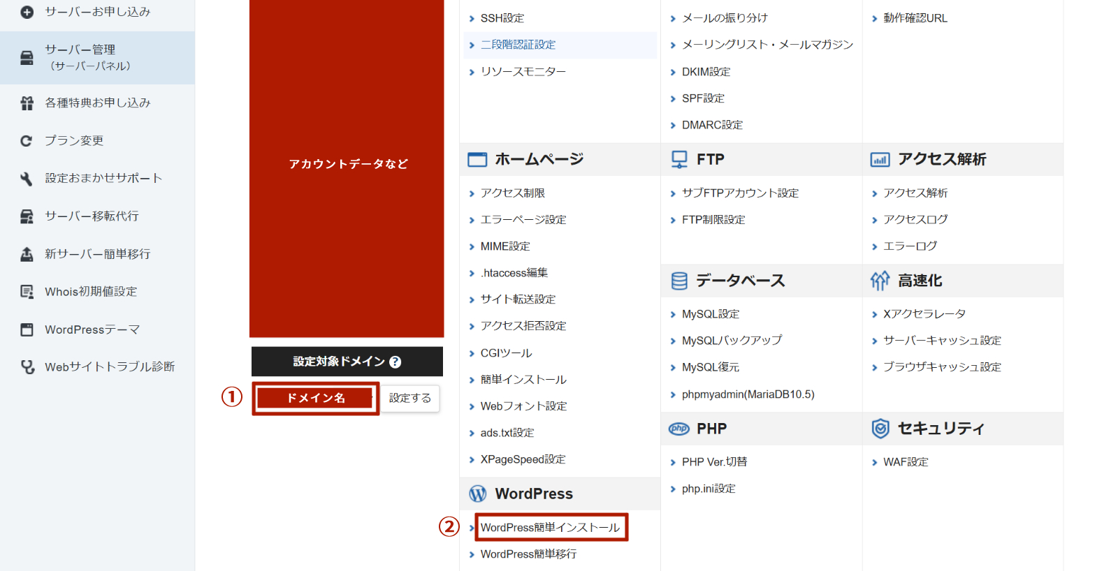
Task: Open .htaccess編集 settings
Action: [x=514, y=273]
